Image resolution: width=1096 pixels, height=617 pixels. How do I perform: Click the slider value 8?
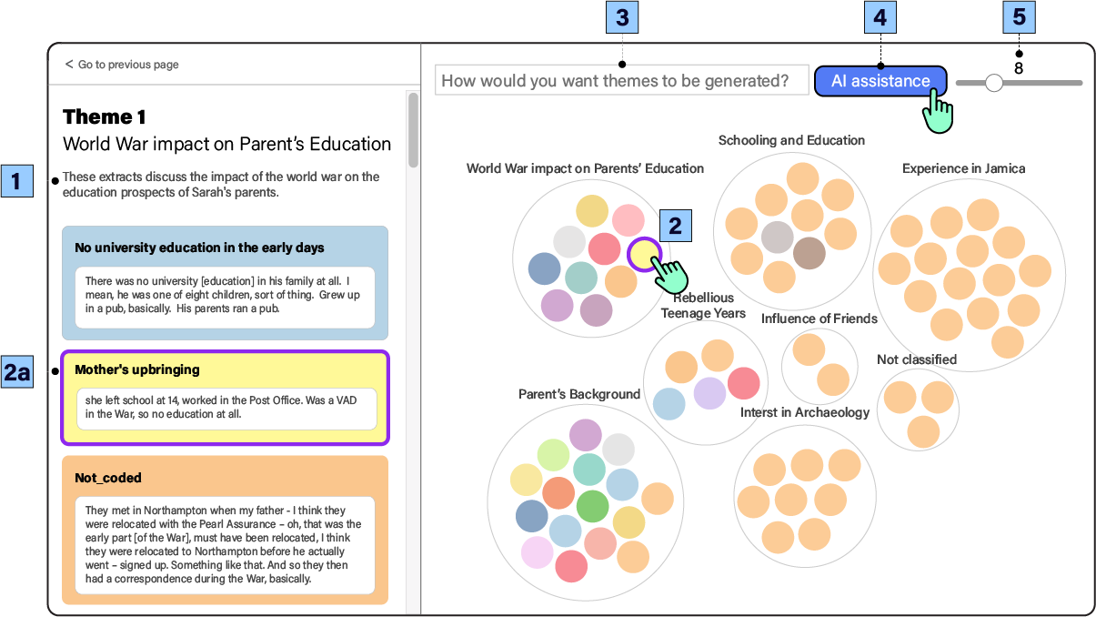point(1019,68)
